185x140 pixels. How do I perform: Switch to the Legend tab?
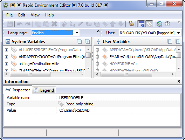point(44,90)
